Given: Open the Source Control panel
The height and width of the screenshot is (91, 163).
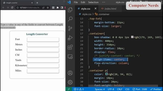Looking at the screenshot, I should tap(70, 28).
